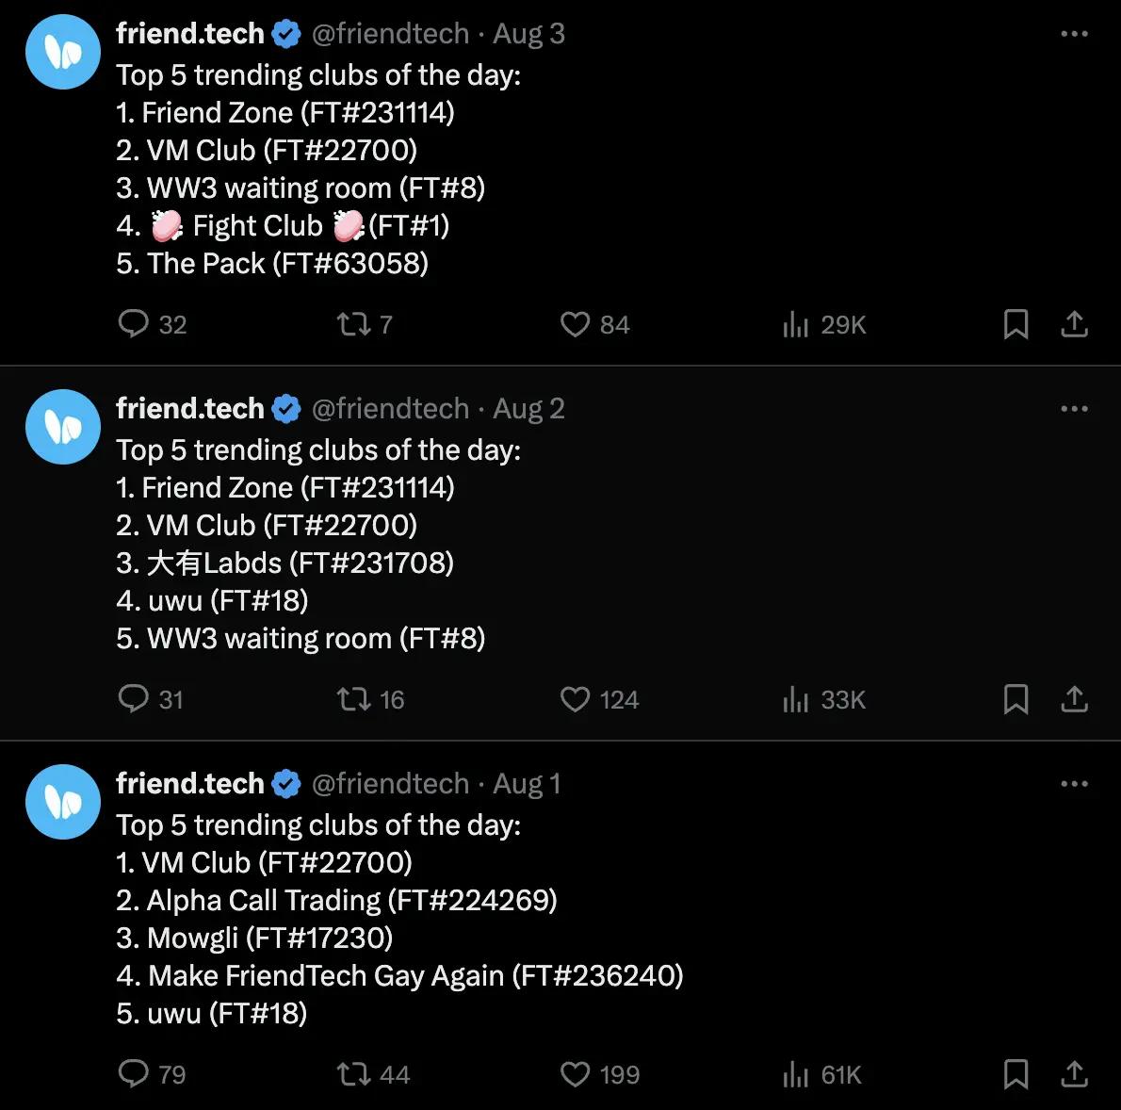Retweet the Aug 2 post with 16 reposts
1121x1110 pixels.
pyautogui.click(x=354, y=699)
